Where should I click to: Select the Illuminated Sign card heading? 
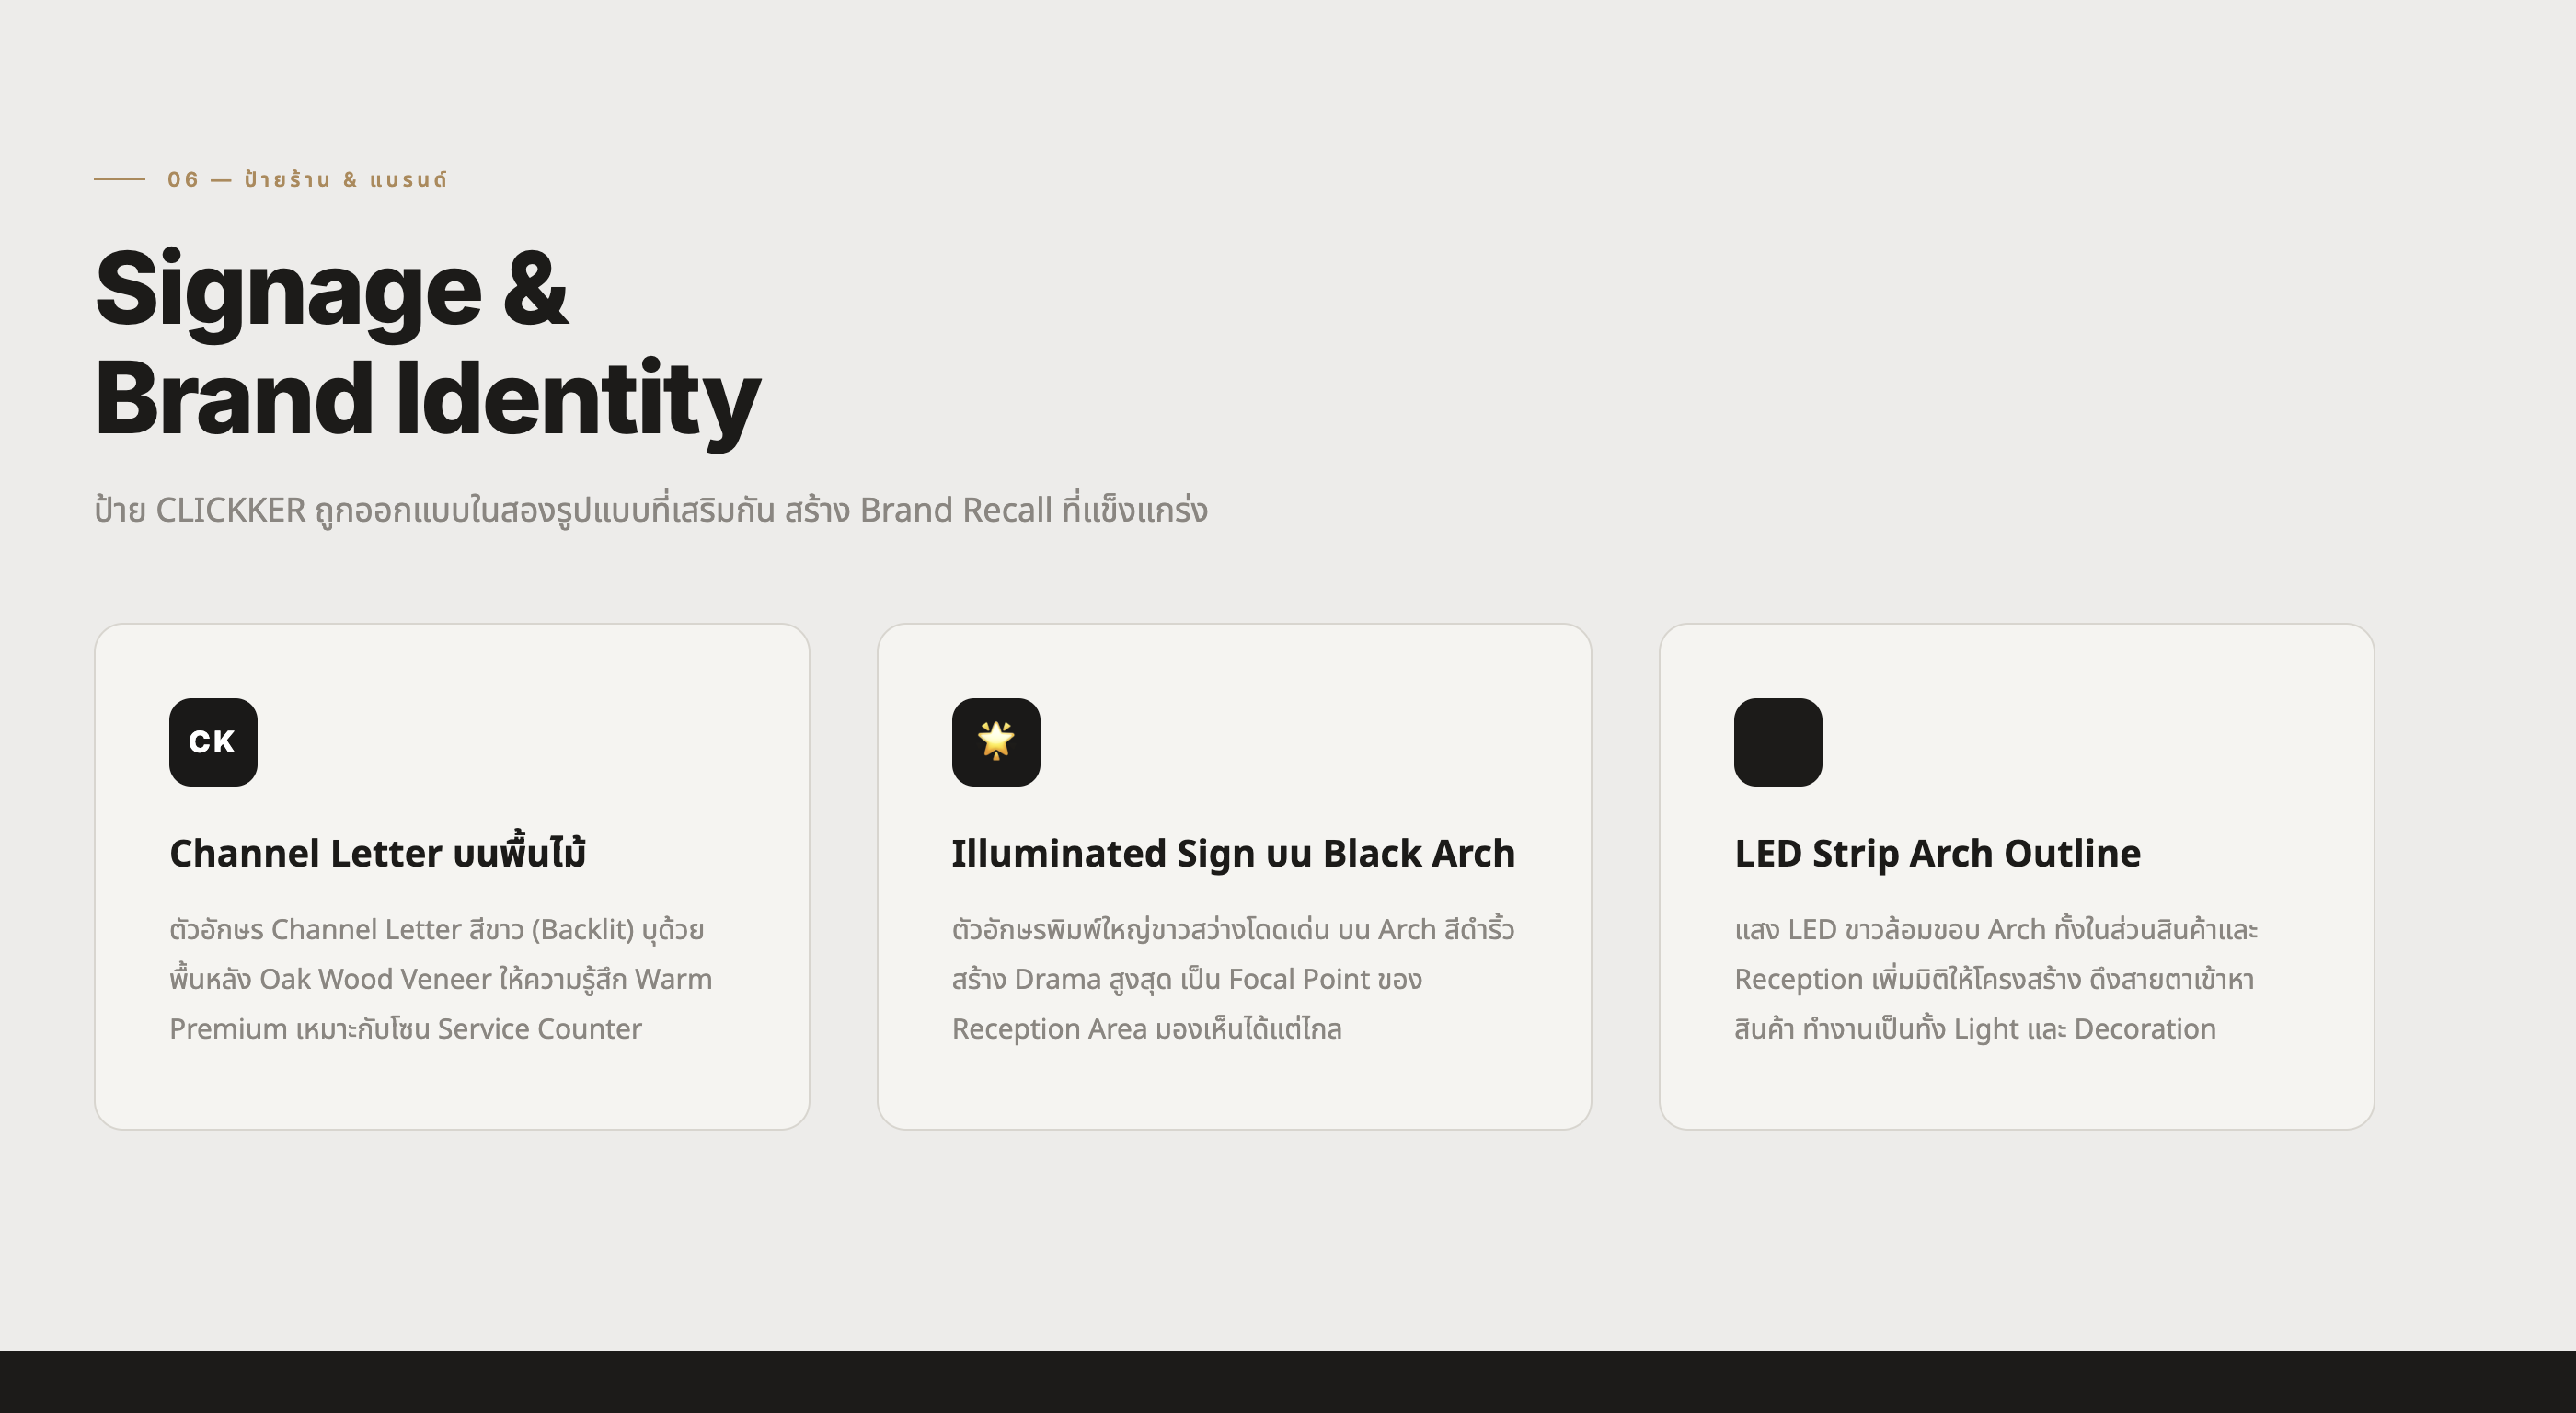click(1233, 854)
